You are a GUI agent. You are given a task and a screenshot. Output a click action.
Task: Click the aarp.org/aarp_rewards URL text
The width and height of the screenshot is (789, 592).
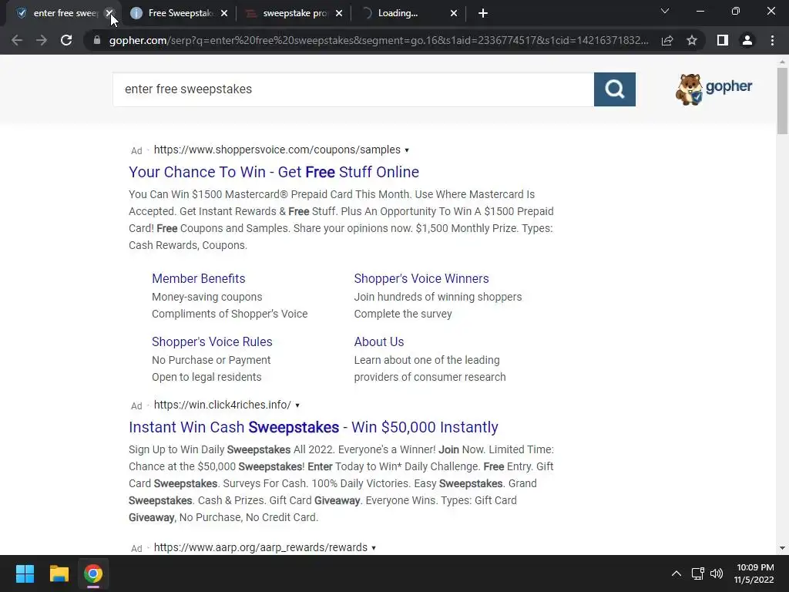pos(260,547)
